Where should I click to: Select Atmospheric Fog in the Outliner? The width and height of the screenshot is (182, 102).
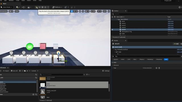127,31
